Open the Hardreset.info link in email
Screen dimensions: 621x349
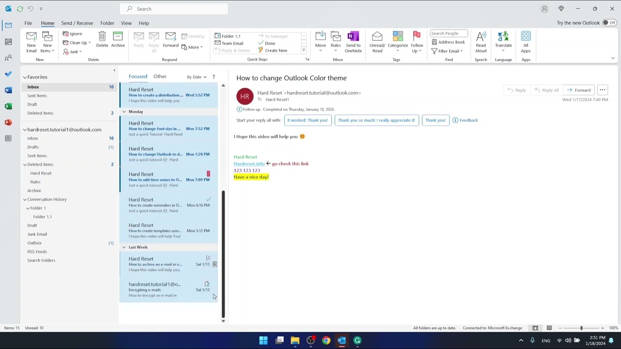coord(249,164)
